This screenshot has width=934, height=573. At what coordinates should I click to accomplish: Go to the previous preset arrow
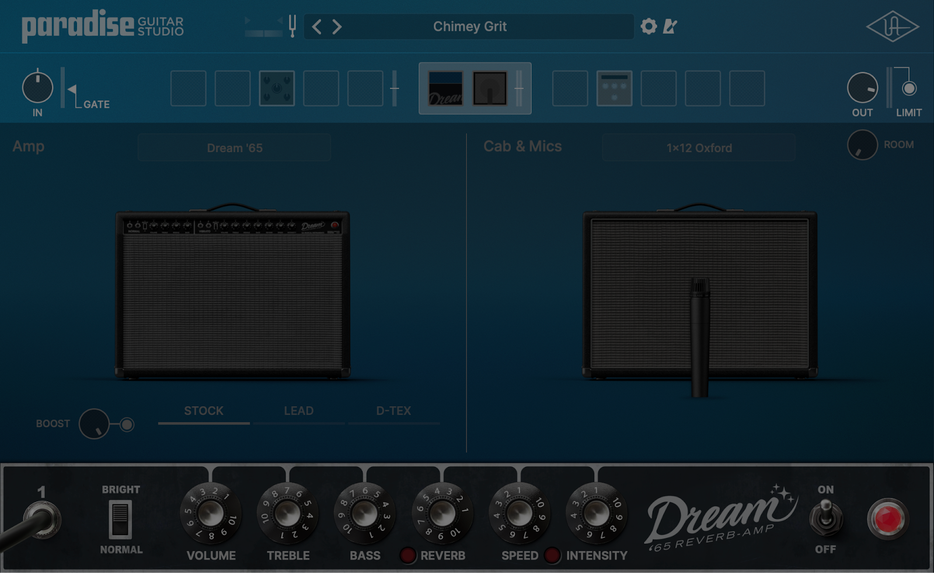[x=316, y=27]
